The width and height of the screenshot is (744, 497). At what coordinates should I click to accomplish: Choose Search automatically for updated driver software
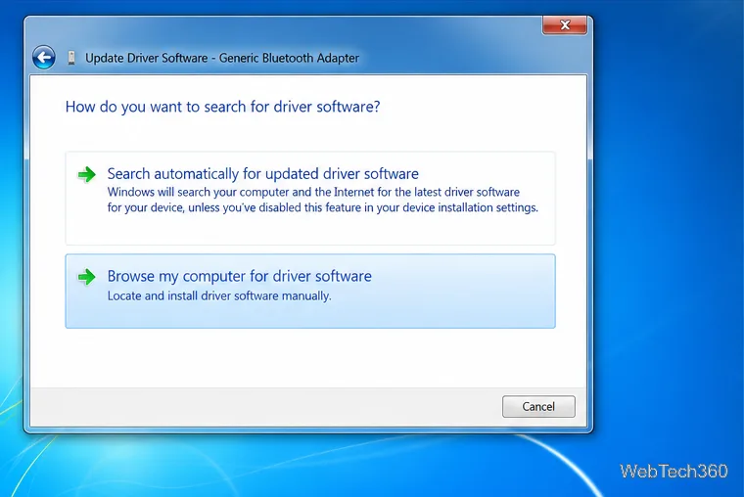tap(310, 199)
